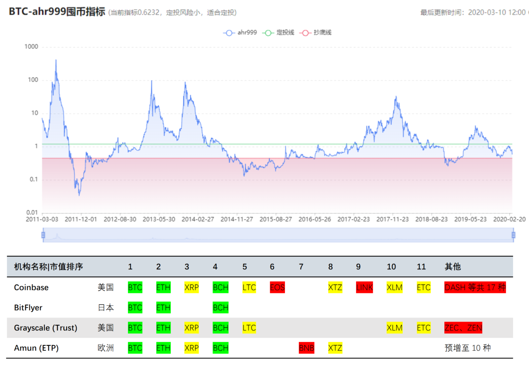
Task: Click the 预增至 10 种 cell
Action: tap(468, 348)
